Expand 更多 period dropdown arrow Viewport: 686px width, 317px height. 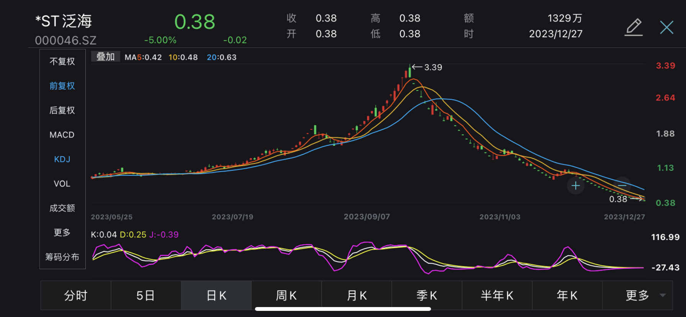point(663,295)
